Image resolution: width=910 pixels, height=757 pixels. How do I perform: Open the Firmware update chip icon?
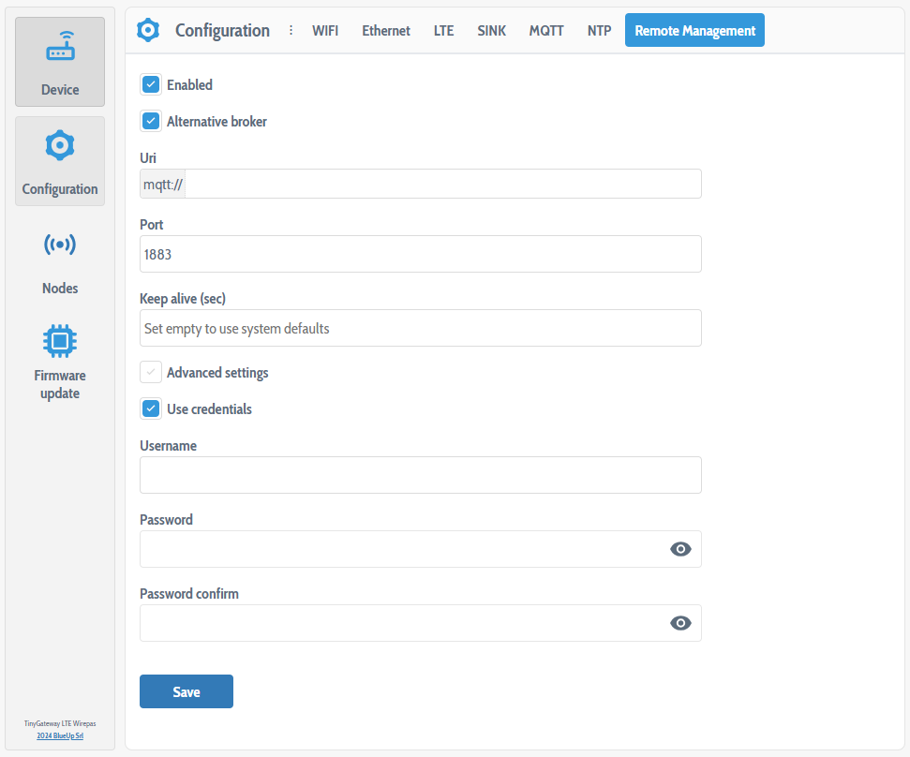tap(59, 340)
